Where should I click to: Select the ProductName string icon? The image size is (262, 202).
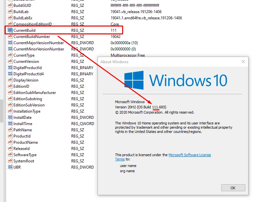(x=10, y=142)
